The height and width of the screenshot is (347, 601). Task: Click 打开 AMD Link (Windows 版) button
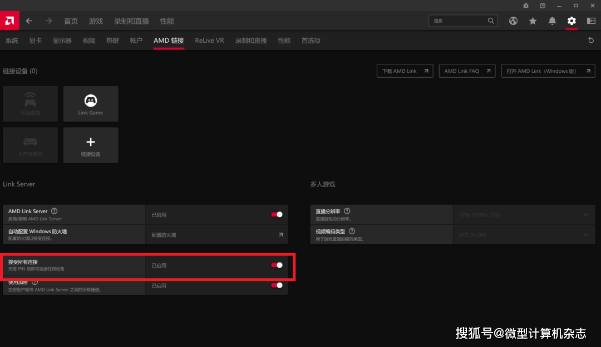click(548, 71)
